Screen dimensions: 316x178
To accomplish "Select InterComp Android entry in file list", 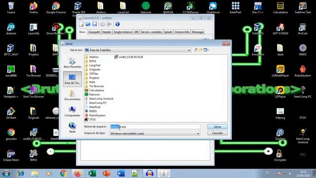I will 99,98.
